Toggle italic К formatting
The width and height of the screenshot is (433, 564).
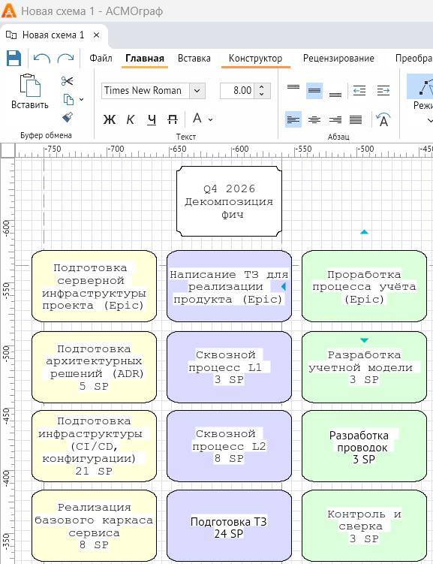point(131,119)
